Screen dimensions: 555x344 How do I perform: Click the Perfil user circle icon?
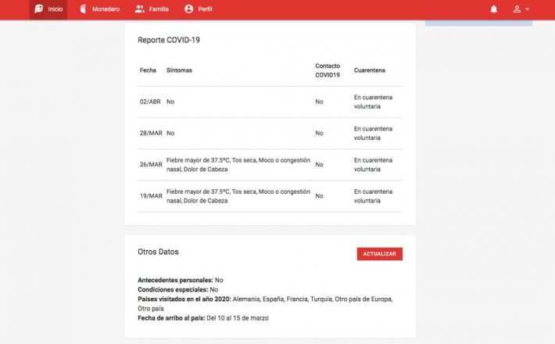pos(188,9)
